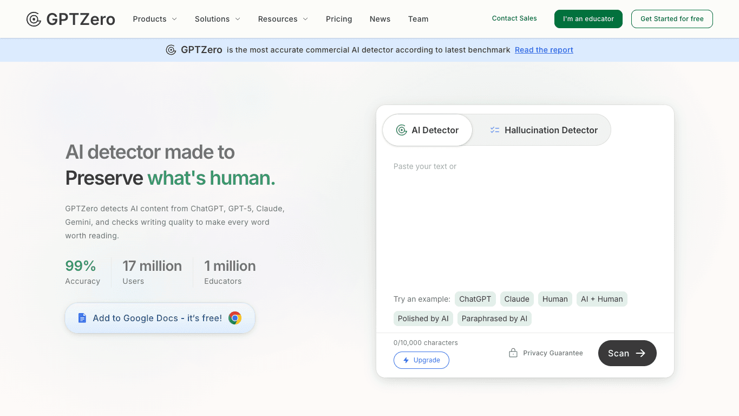Switch to the Hallucination Detector tab

point(544,130)
